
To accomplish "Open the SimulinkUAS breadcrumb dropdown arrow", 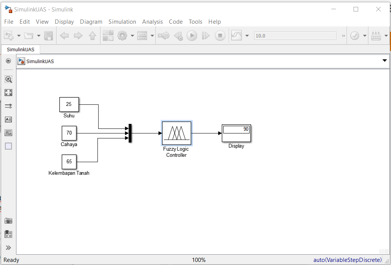I will (x=385, y=61).
